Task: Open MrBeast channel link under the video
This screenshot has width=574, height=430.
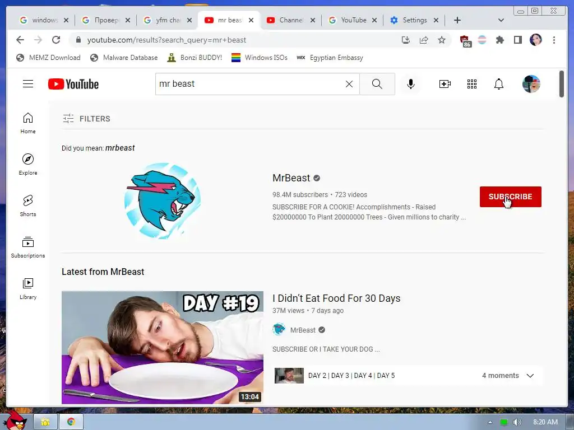Action: pyautogui.click(x=303, y=330)
